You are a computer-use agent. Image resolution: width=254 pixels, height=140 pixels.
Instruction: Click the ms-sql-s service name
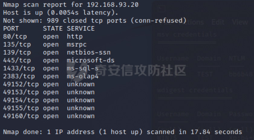(83, 68)
